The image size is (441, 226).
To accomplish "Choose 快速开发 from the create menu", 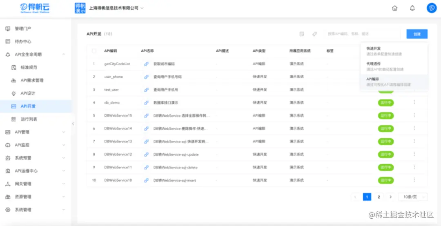I will [394, 51].
